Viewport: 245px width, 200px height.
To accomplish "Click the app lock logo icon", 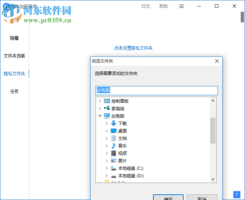I will pos(6,6).
